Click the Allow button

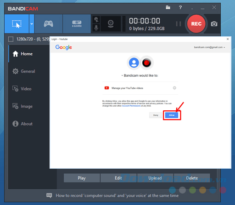[x=172, y=115]
